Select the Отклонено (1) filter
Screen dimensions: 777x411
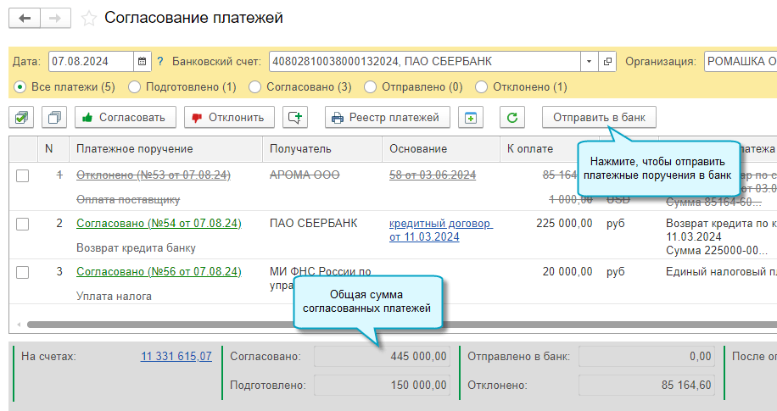[x=522, y=87]
